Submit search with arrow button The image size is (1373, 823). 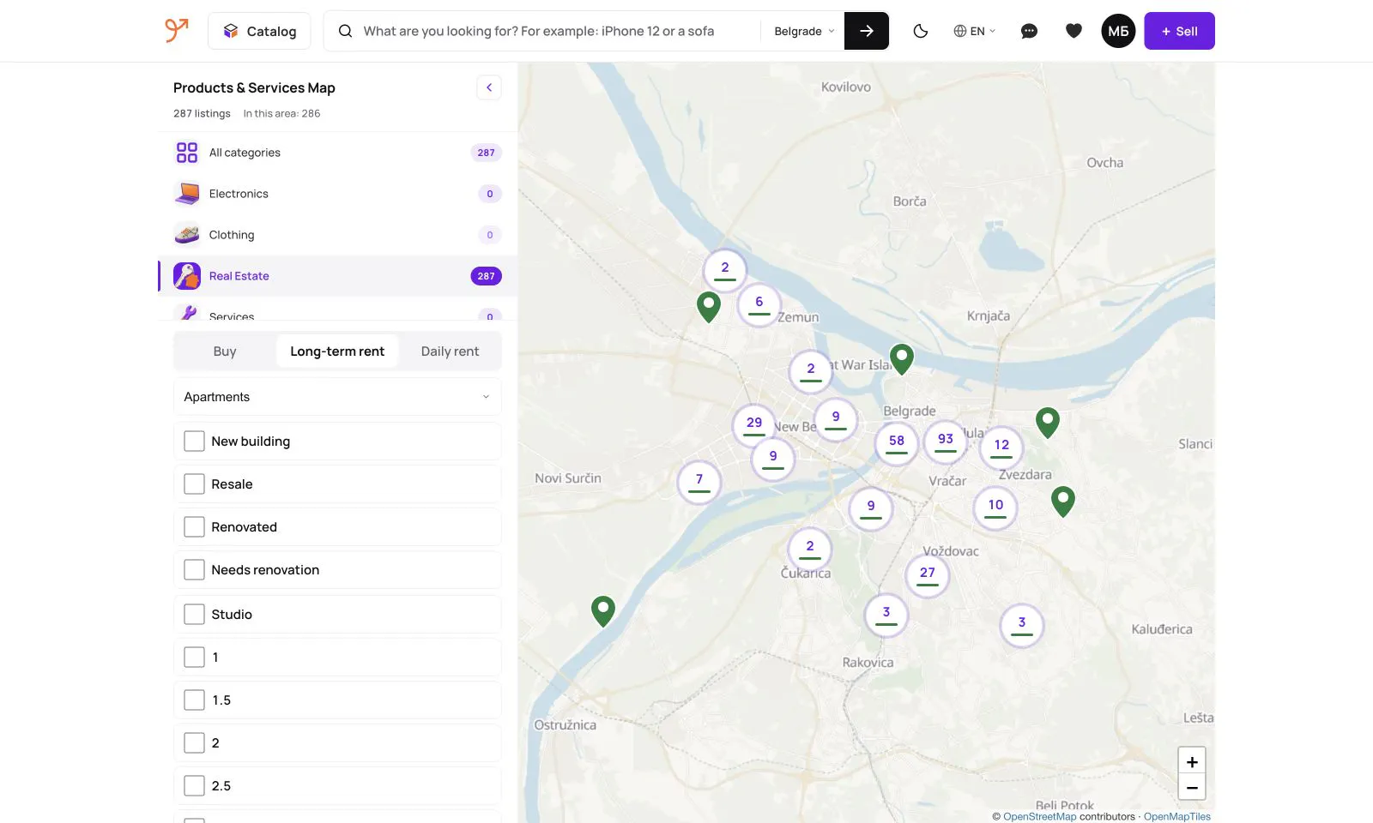[x=867, y=31]
